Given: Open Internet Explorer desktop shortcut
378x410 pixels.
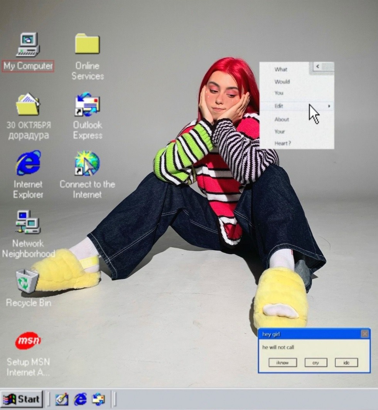Looking at the screenshot, I should point(28,163).
